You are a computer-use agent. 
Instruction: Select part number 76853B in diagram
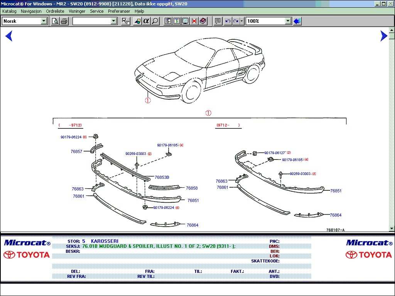click(162, 177)
